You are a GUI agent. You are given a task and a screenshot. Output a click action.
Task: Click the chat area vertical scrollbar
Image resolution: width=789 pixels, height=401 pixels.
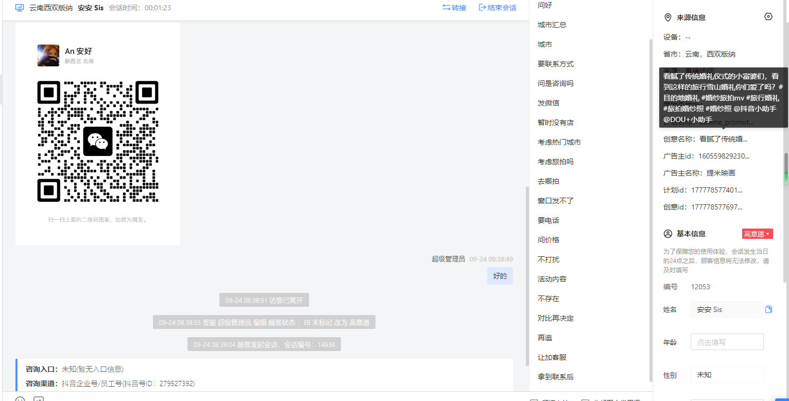pyautogui.click(x=527, y=275)
